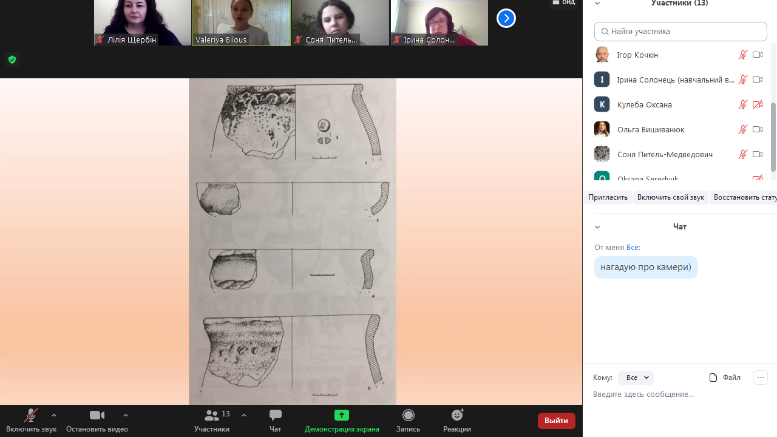Click the Включить свой звук button
Screen dimensions: 777x437
671,197
